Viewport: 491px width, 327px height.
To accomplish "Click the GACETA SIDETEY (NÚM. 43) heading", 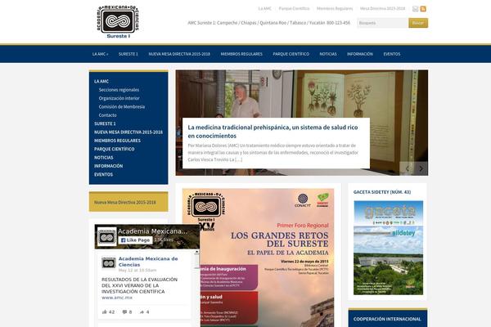I will click(x=382, y=192).
